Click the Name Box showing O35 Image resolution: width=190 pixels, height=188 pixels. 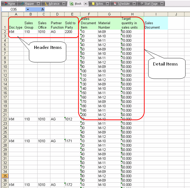click(x=13, y=9)
